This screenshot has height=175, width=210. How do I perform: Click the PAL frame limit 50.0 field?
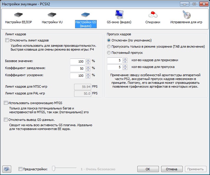(x=83, y=94)
